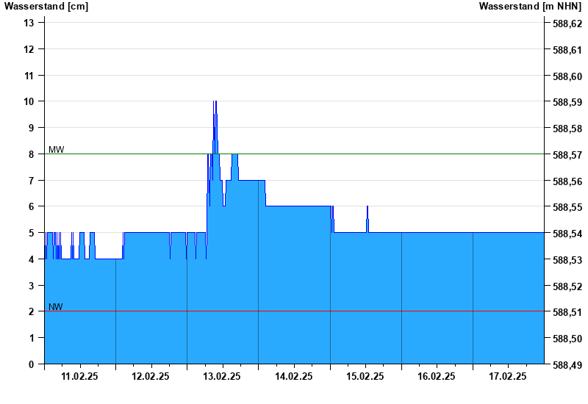The image size is (588, 404).
Task: Click the 5 tick on the left axis
Action: click(x=32, y=233)
